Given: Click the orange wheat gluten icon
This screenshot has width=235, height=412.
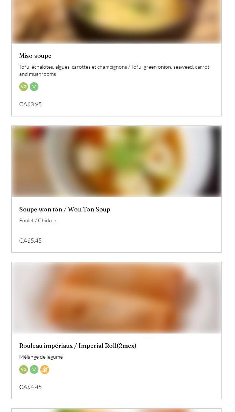Looking at the screenshot, I should coord(45,370).
